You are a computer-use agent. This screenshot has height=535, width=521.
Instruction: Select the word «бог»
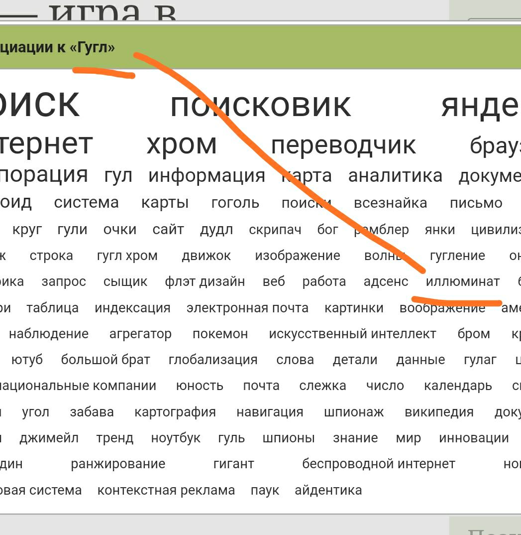327,229
